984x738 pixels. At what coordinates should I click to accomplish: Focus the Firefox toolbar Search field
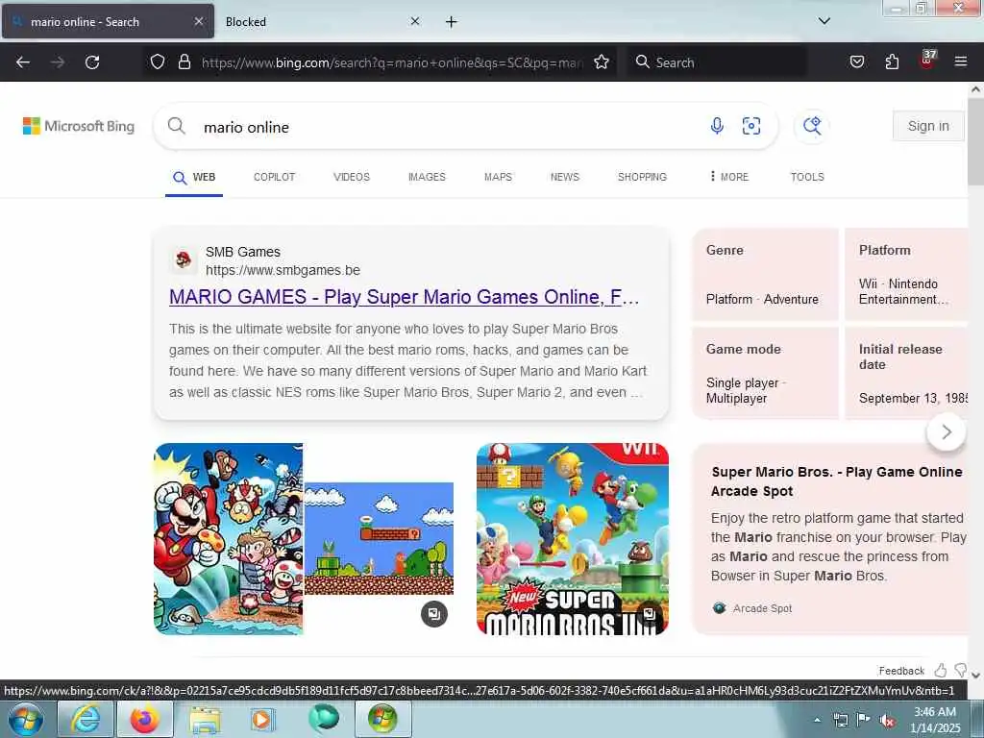715,62
